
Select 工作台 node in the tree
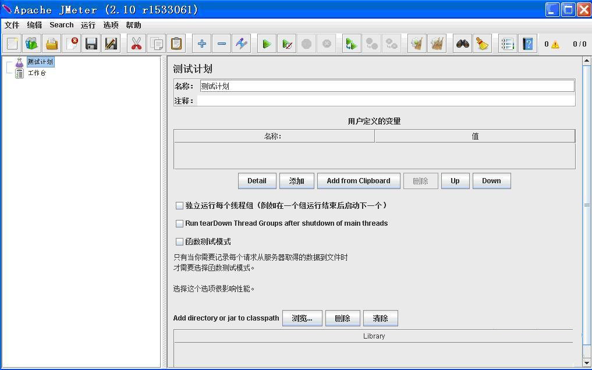[x=37, y=73]
